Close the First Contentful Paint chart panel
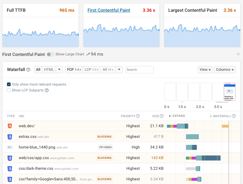The height and width of the screenshot is (184, 243). [238, 54]
